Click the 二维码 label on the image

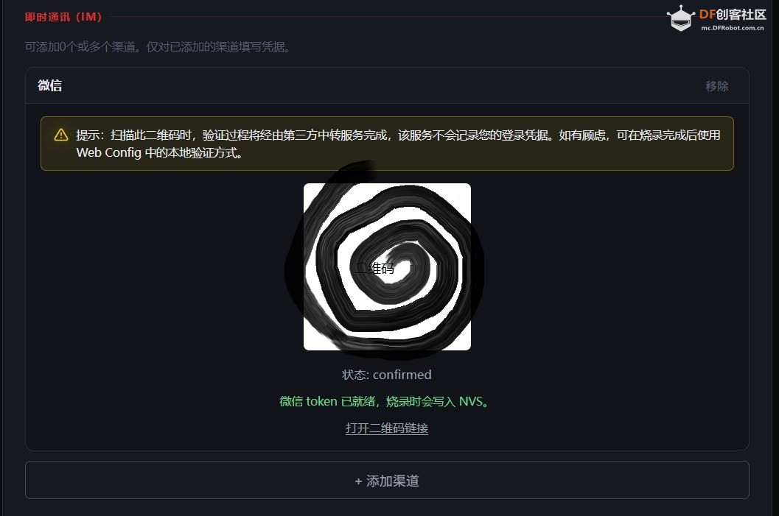pyautogui.click(x=376, y=269)
